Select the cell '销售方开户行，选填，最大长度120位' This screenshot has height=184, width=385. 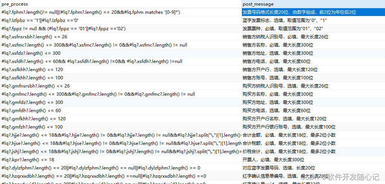coord(313,70)
